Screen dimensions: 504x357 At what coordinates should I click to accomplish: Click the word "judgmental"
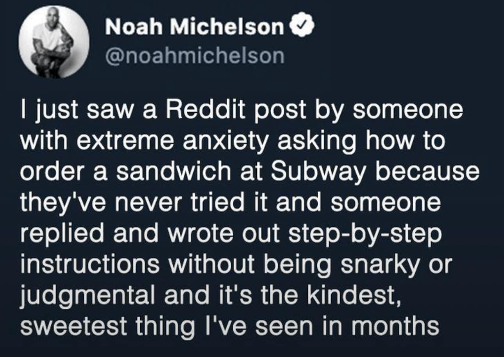pos(86,296)
